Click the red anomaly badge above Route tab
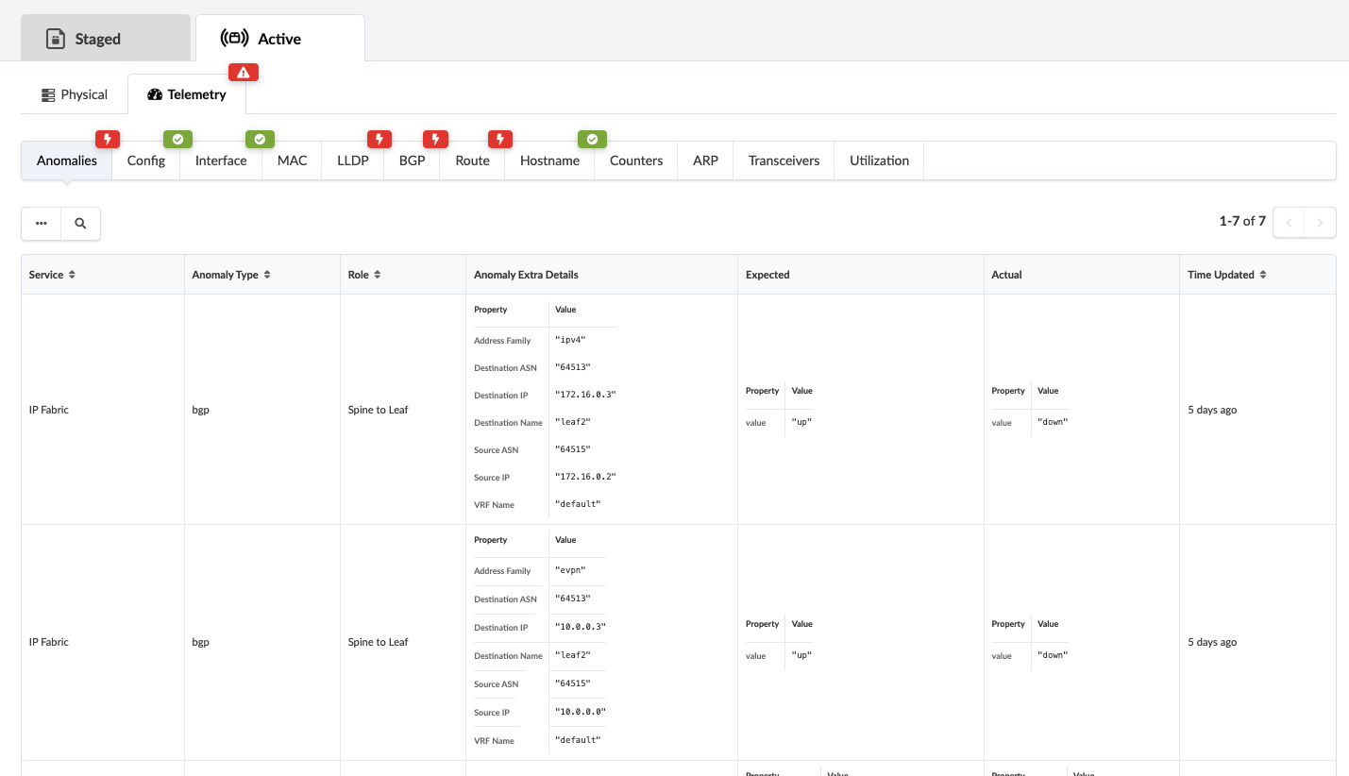The height and width of the screenshot is (776, 1349). pos(500,140)
